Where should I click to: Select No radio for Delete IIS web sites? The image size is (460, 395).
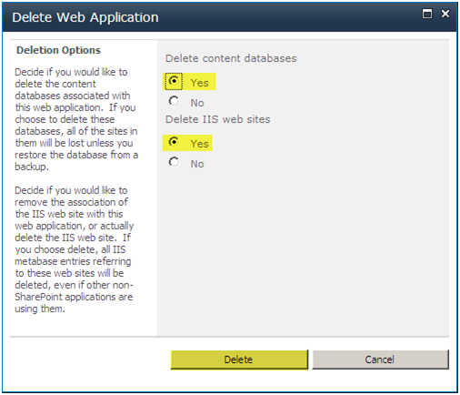(x=174, y=162)
